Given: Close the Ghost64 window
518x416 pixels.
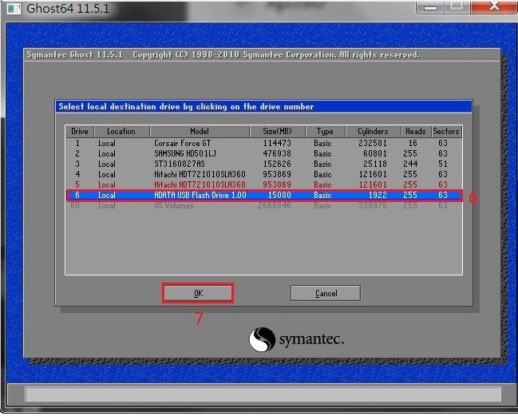Looking at the screenshot, I should click(494, 6).
